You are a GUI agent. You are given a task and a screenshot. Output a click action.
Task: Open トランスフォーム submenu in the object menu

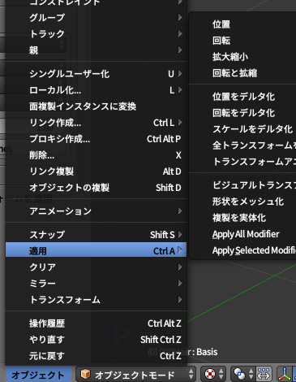click(96, 299)
